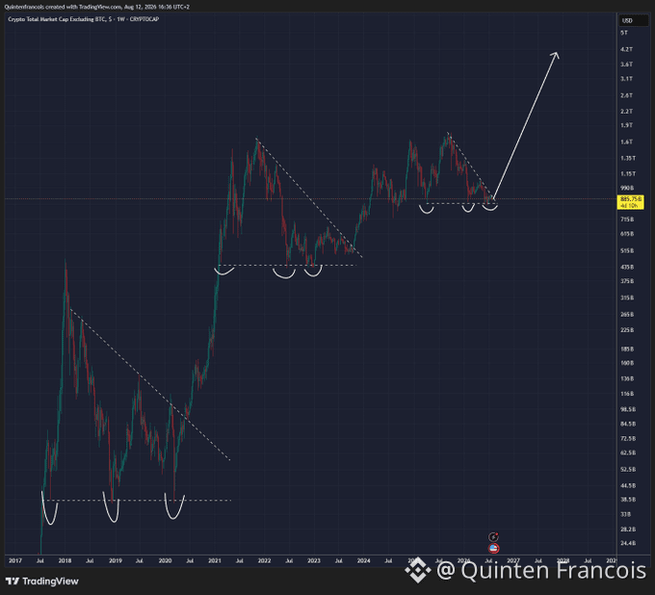Click the 136B price axis label
This screenshot has height=595, width=655.
(x=627, y=378)
